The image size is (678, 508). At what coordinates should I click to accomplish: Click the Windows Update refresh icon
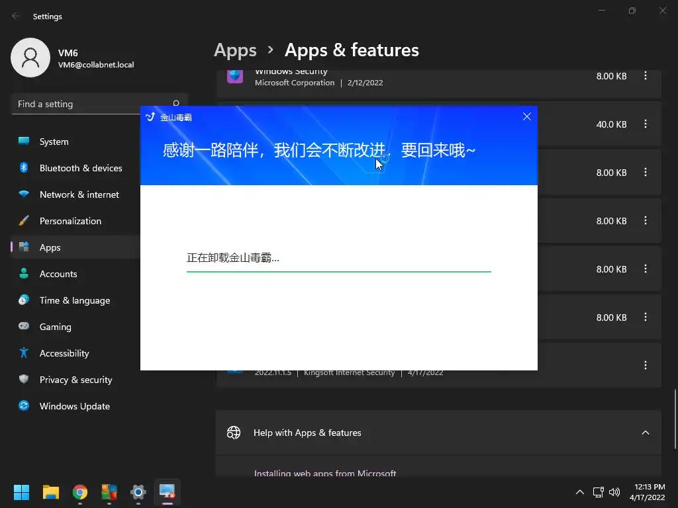pyautogui.click(x=24, y=405)
